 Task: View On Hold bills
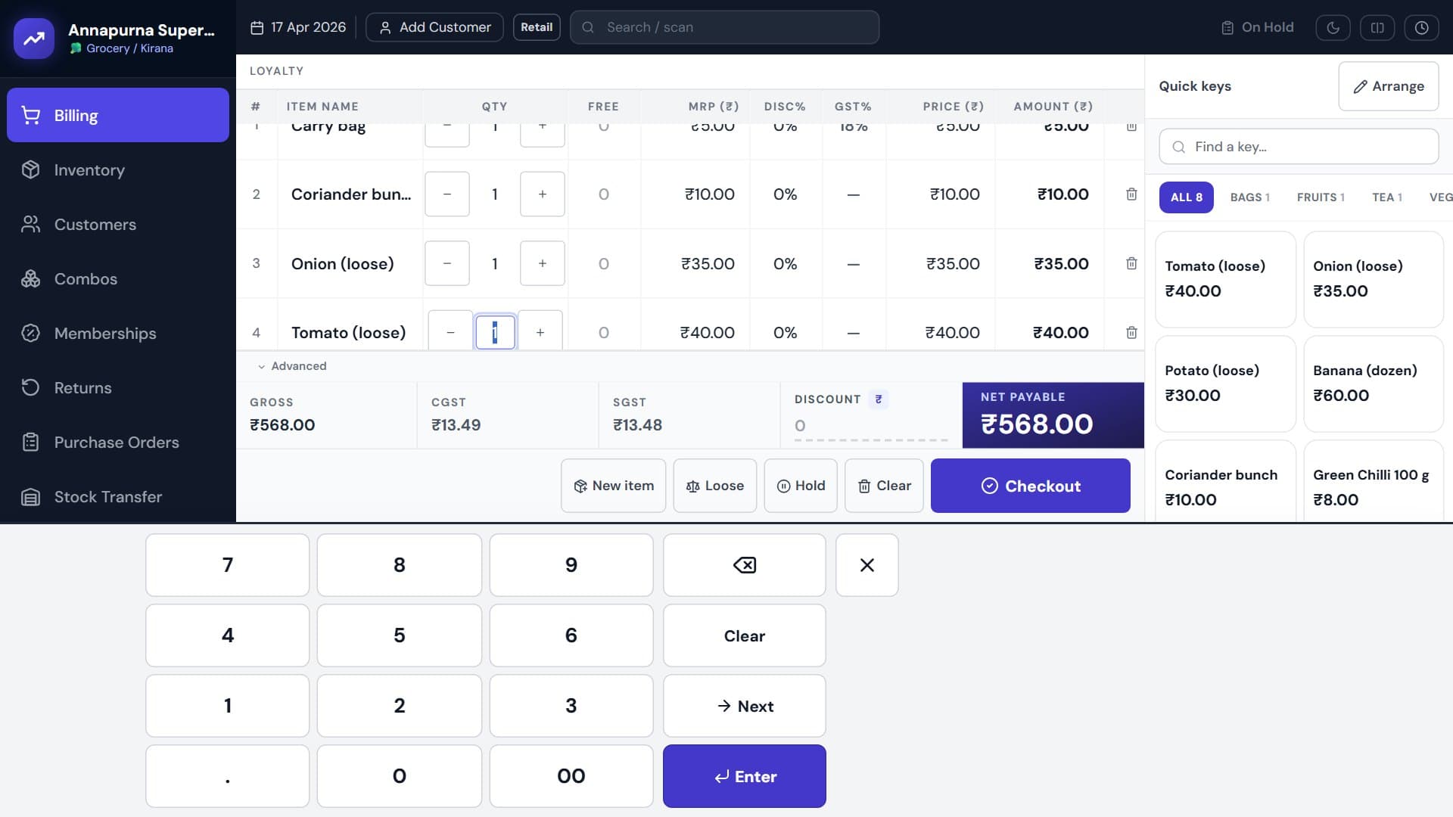pyautogui.click(x=1257, y=27)
